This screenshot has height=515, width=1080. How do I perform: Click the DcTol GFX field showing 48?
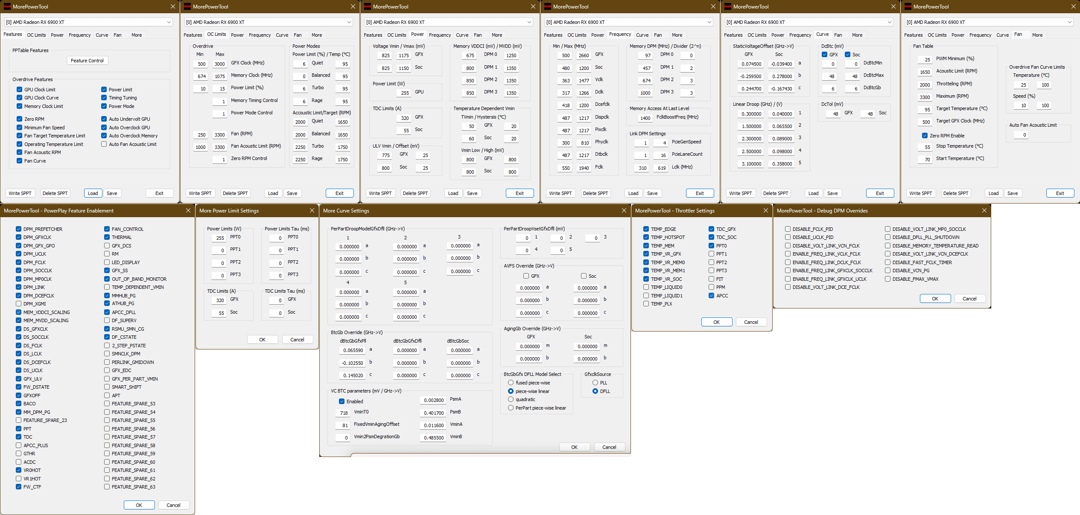pos(833,114)
